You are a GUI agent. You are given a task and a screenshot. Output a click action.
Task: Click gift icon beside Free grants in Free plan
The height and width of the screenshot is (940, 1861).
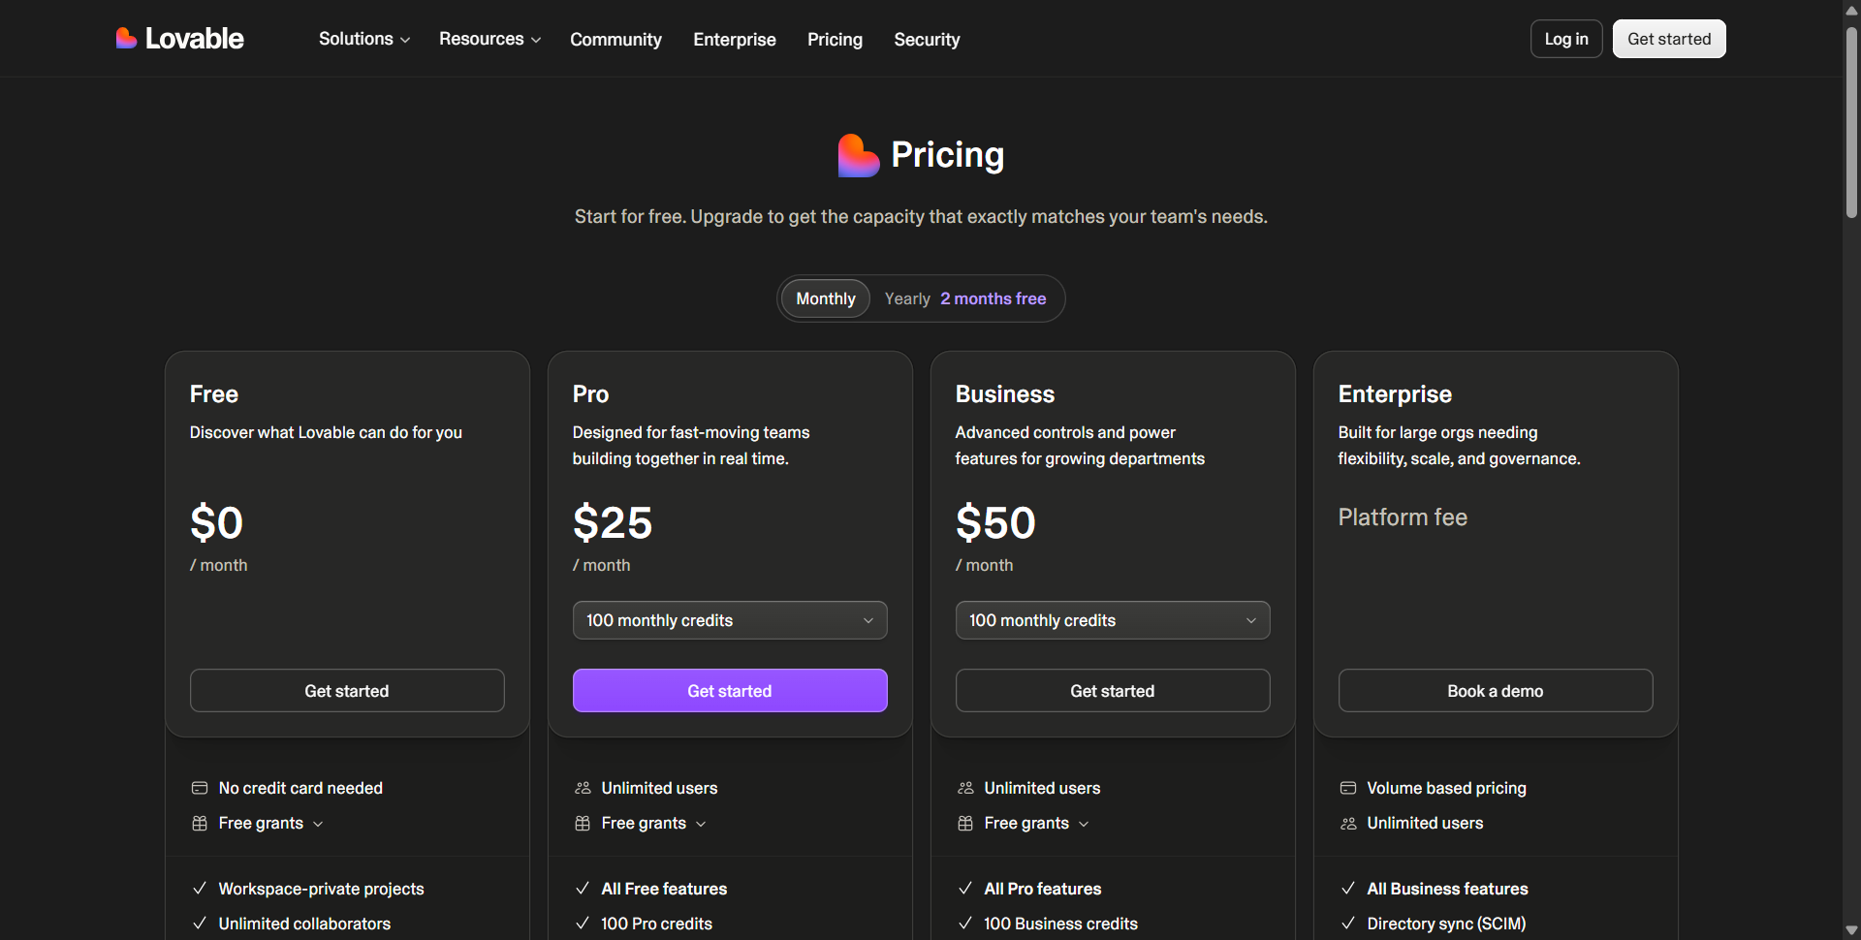tap(200, 823)
